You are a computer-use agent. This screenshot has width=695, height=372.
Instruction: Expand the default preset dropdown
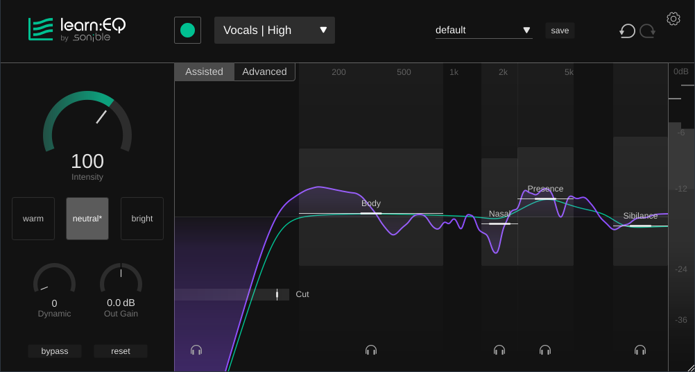[x=483, y=31]
